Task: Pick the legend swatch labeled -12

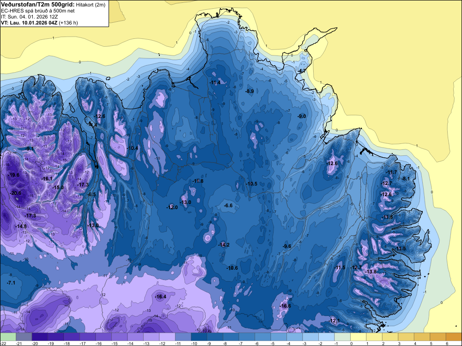Action: [x=167, y=337]
